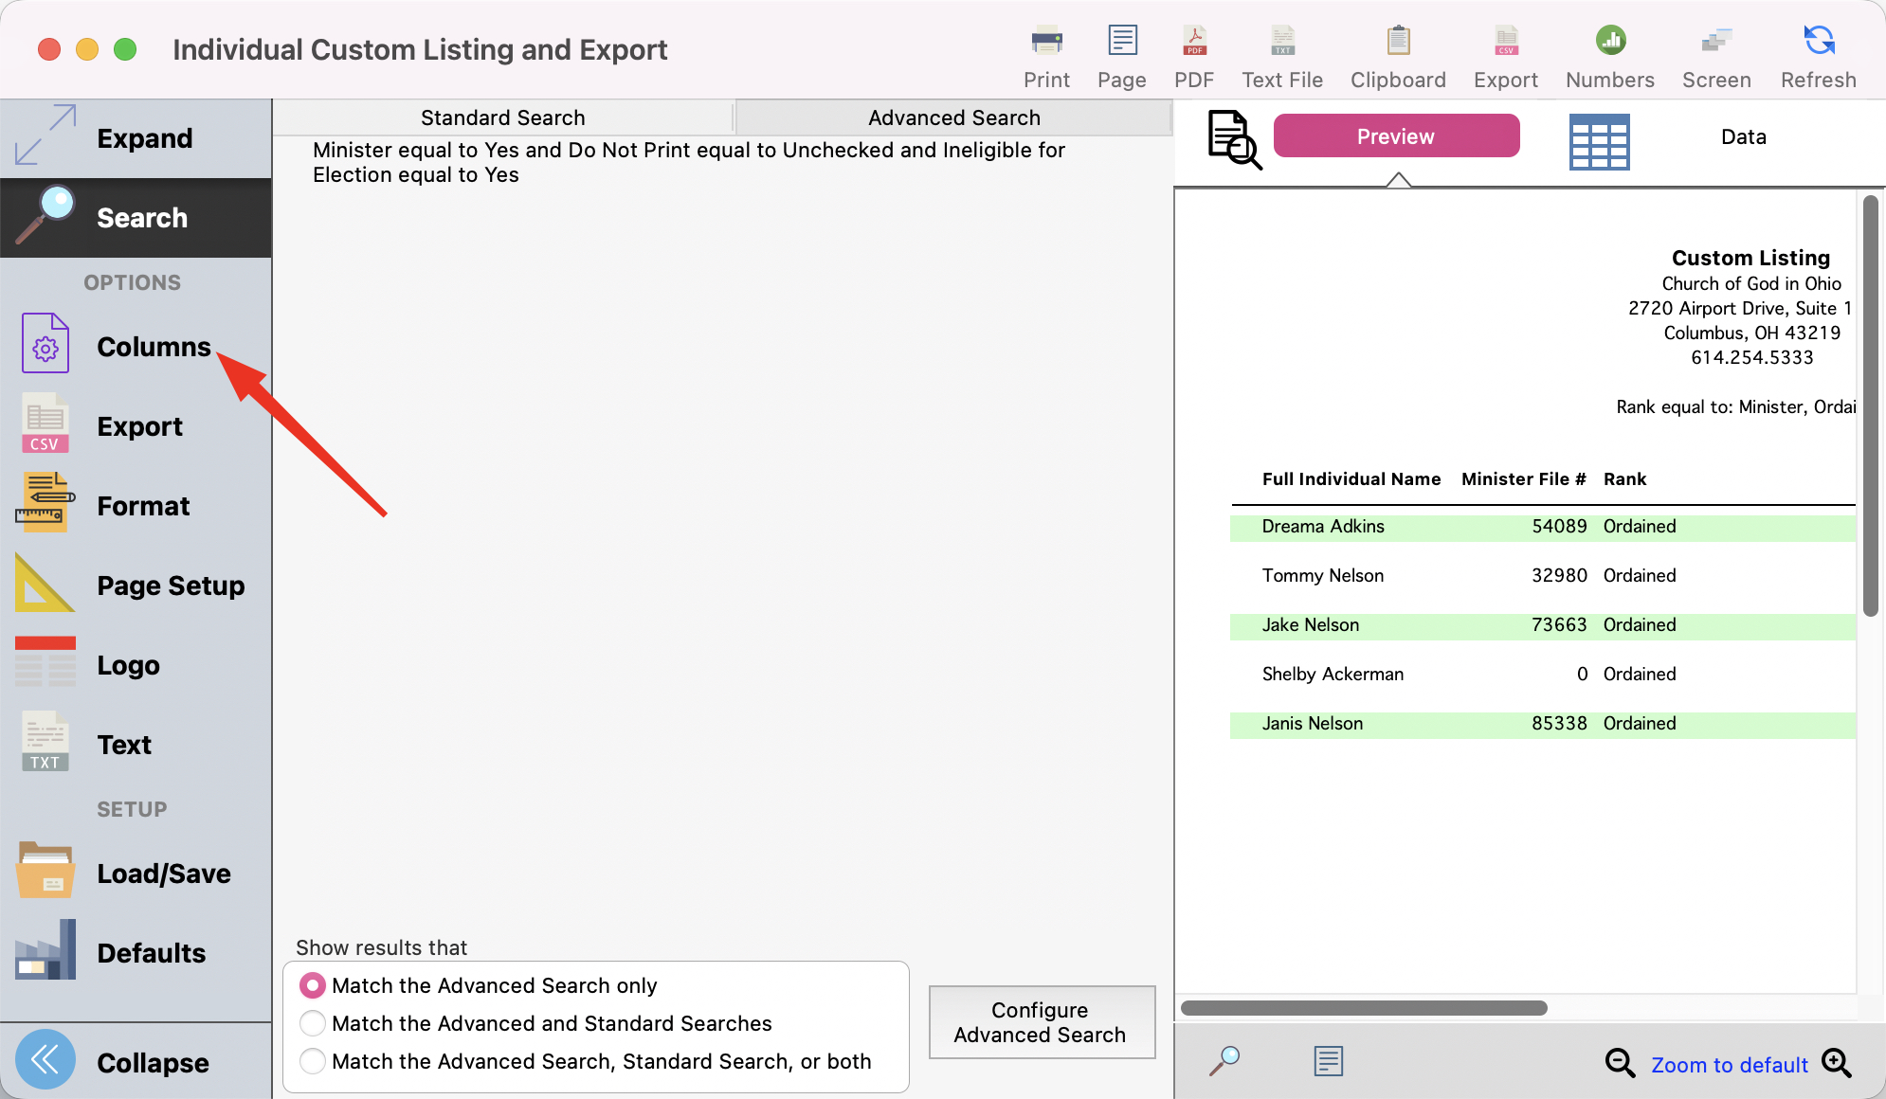Open Page Setup in the sidebar
Screen dimensions: 1886x1099
click(x=136, y=586)
